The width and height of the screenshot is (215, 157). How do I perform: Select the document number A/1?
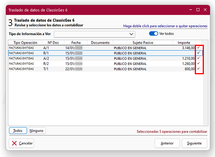[46, 48]
